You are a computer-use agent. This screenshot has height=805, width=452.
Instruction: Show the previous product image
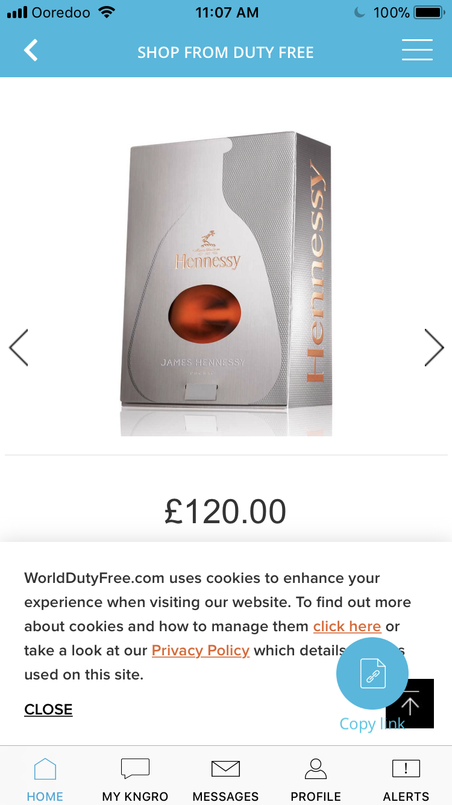click(19, 348)
